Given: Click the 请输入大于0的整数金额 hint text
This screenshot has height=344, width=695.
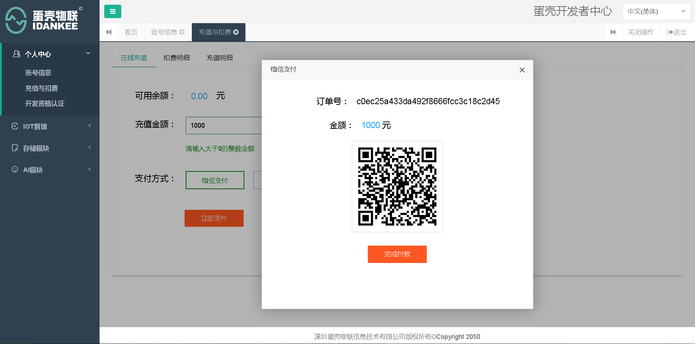Looking at the screenshot, I should [x=220, y=149].
